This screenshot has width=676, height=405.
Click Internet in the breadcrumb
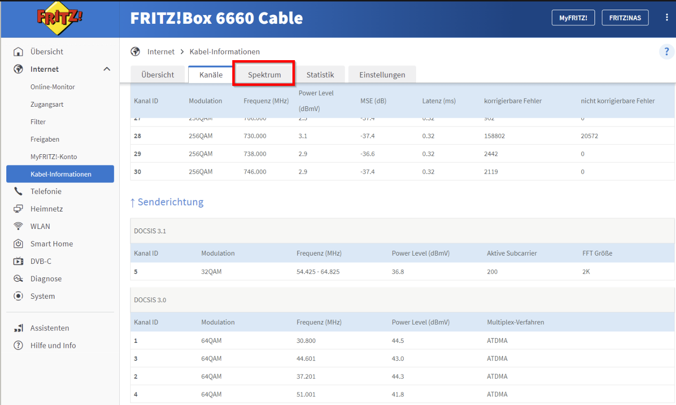pyautogui.click(x=161, y=51)
